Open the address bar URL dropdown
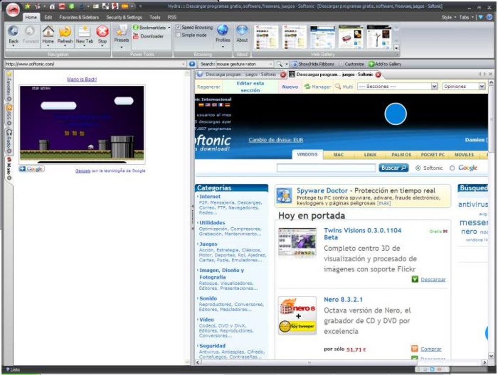Image resolution: width=498 pixels, height=375 pixels. 183,64
